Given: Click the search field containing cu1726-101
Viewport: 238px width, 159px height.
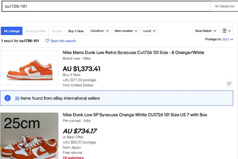Looking at the screenshot, I should click(106, 6).
